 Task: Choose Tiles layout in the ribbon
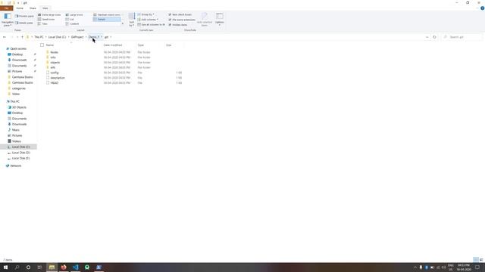[x=43, y=23]
